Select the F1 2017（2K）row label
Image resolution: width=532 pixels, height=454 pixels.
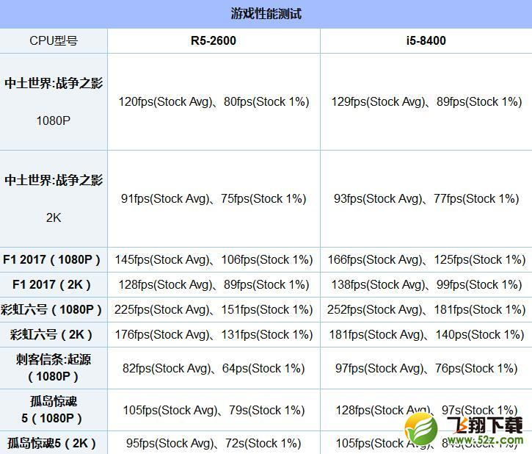(x=54, y=284)
